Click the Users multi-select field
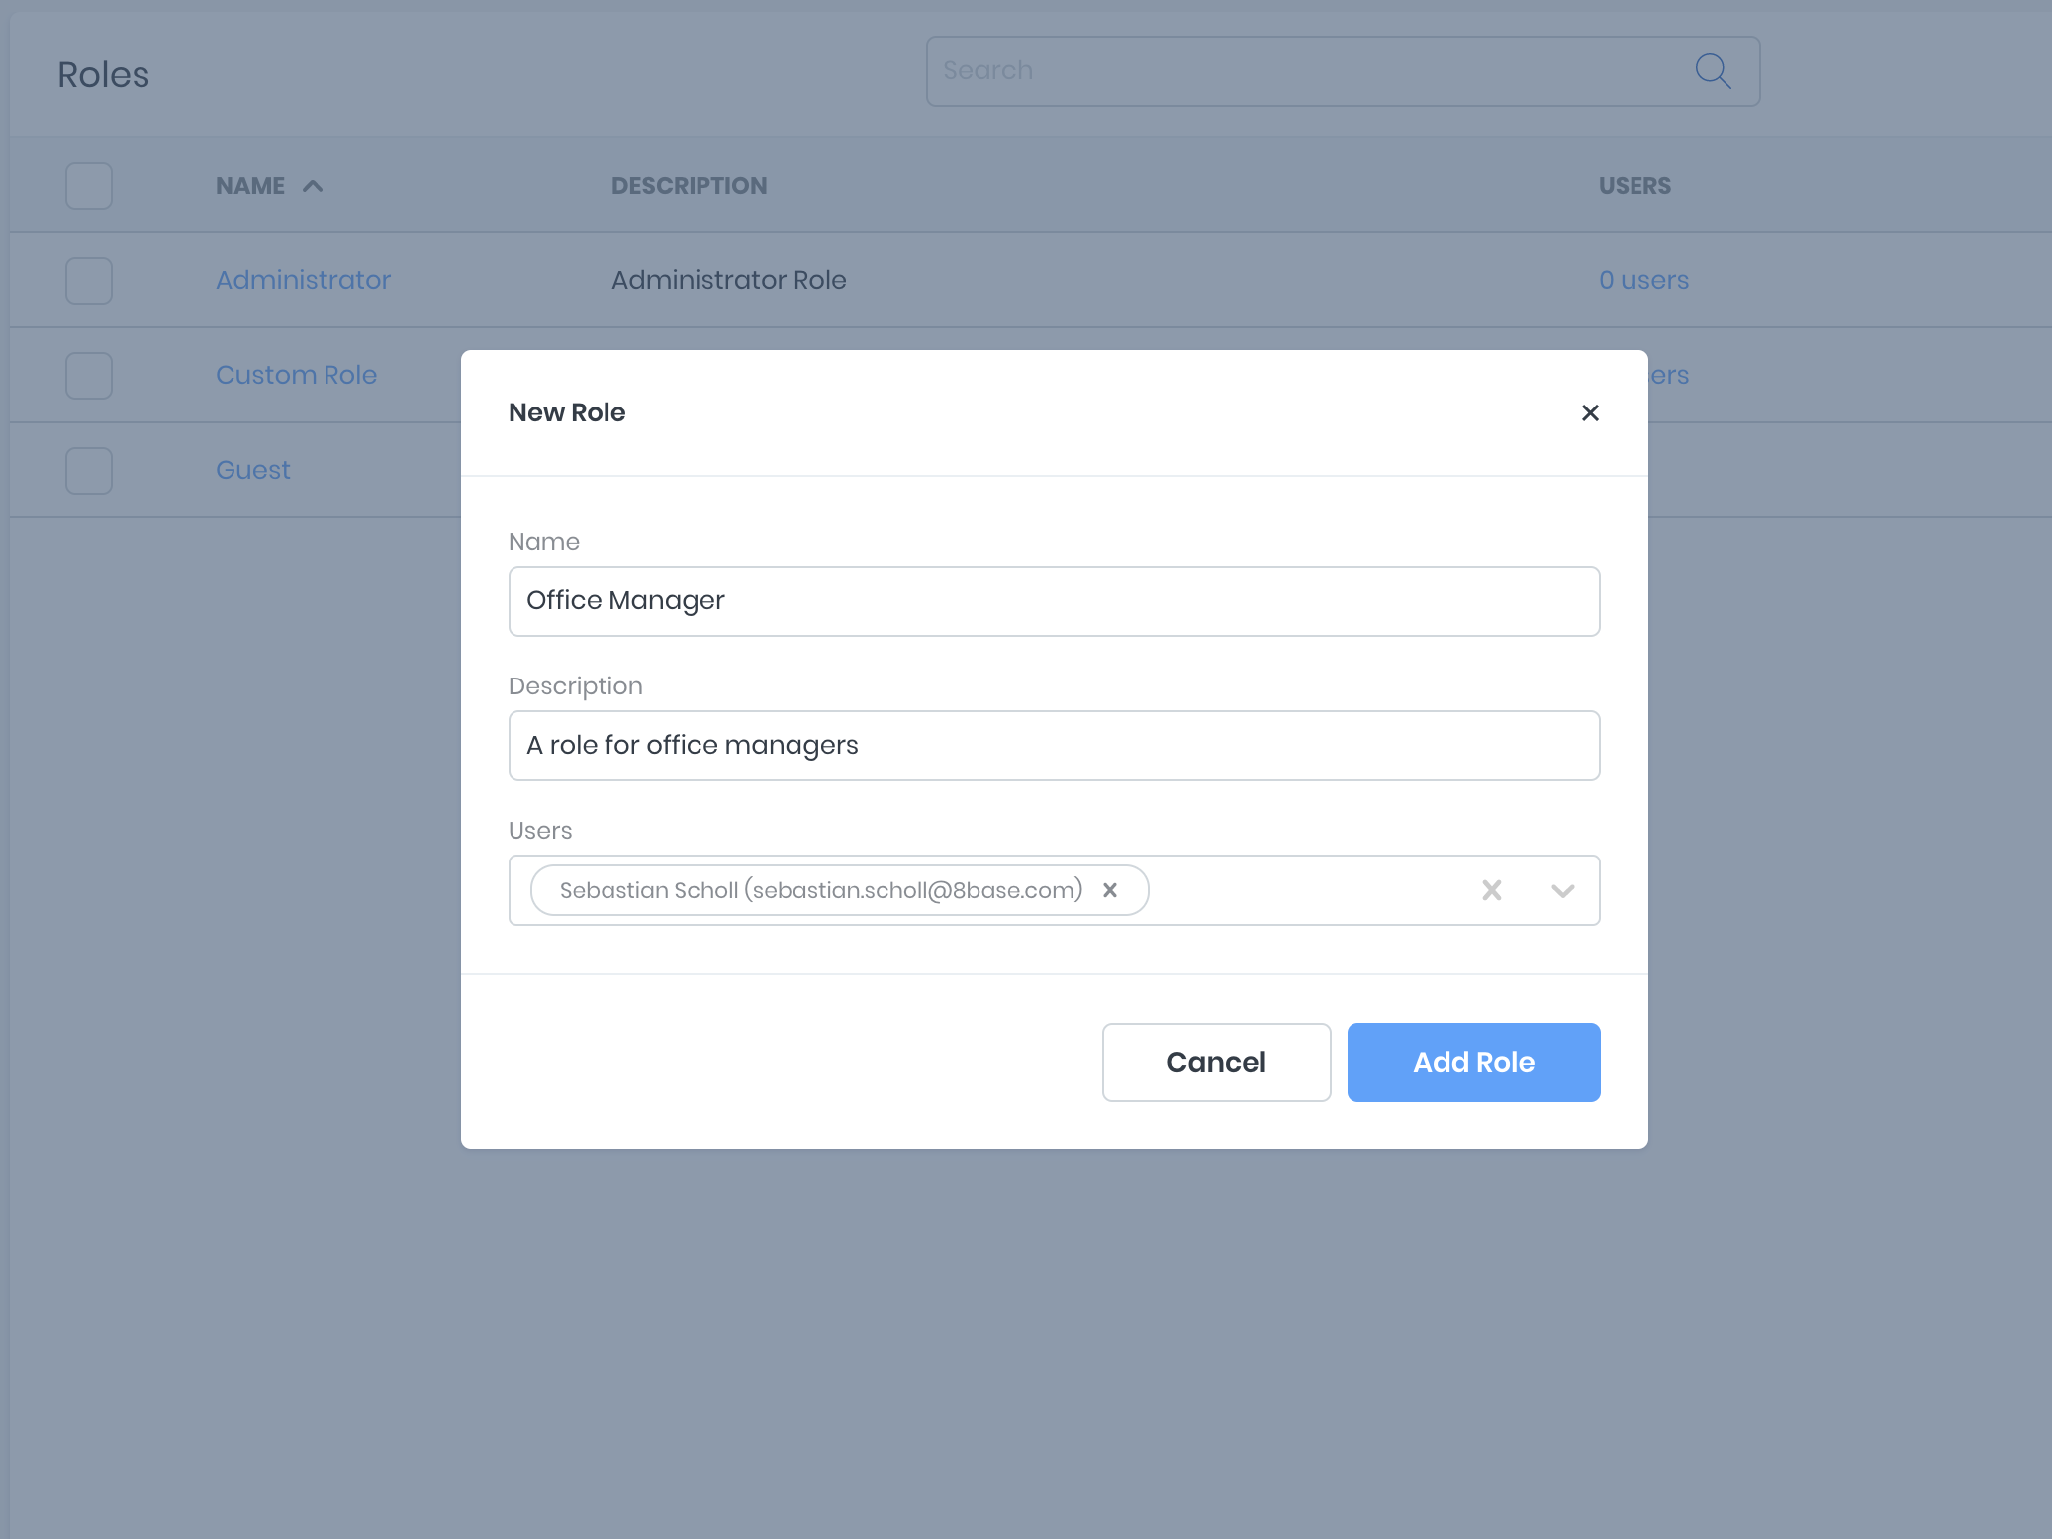This screenshot has height=1539, width=2052. click(1306, 890)
